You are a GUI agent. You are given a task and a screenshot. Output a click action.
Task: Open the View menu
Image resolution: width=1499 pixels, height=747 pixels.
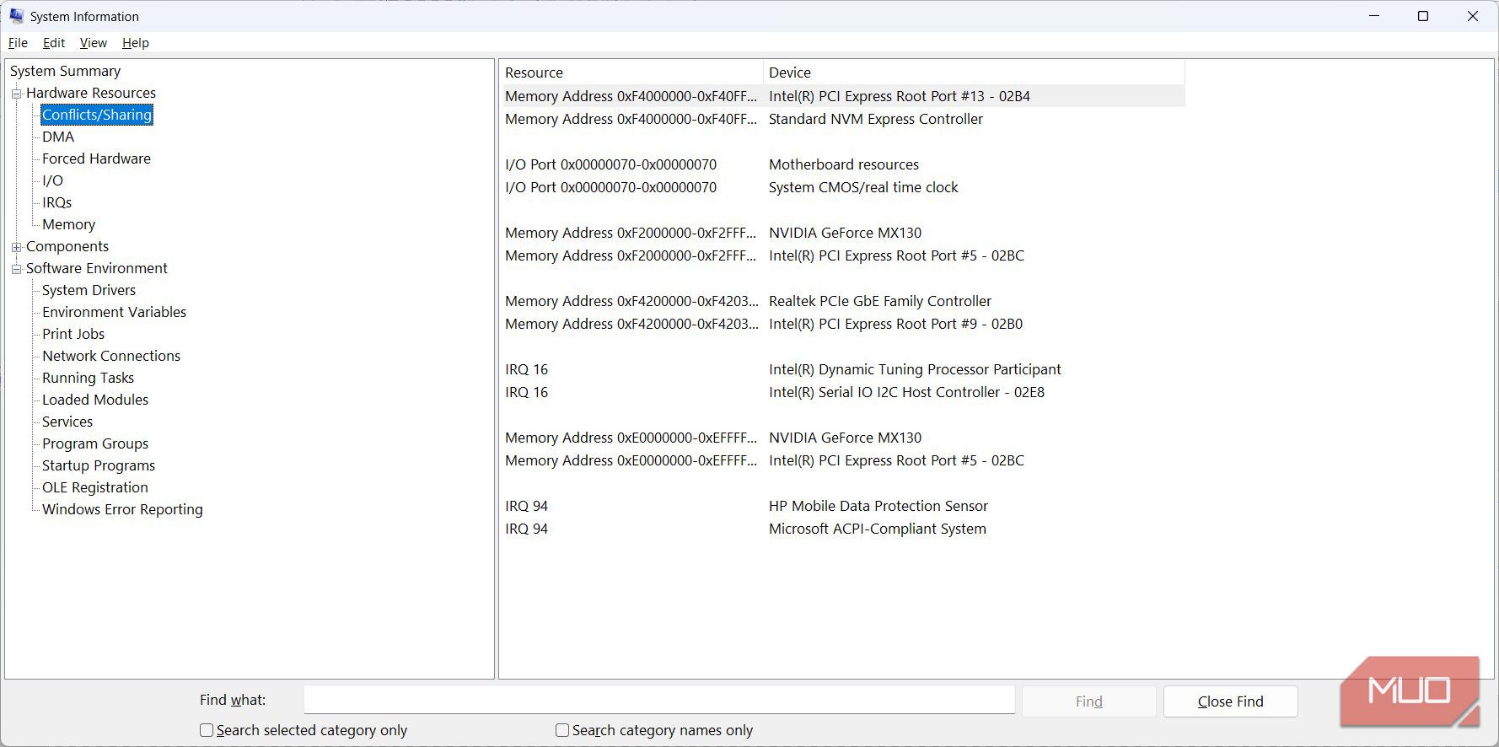point(93,43)
